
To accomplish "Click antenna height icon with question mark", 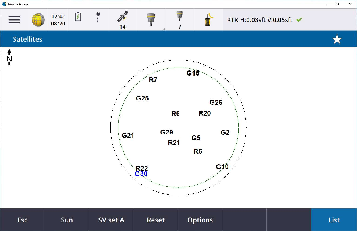I will 179,20.
